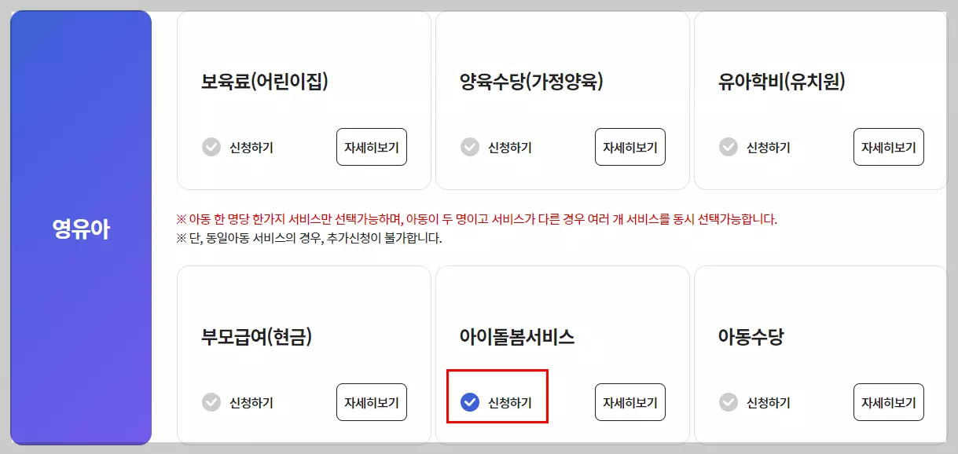The height and width of the screenshot is (454, 958).
Task: Click the red-highlighted 신청하기 selection box
Action: coord(496,401)
